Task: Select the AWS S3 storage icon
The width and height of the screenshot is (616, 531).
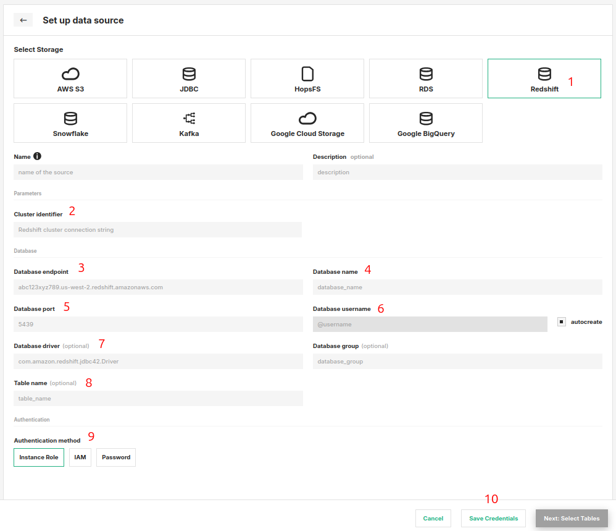Action: tap(70, 75)
